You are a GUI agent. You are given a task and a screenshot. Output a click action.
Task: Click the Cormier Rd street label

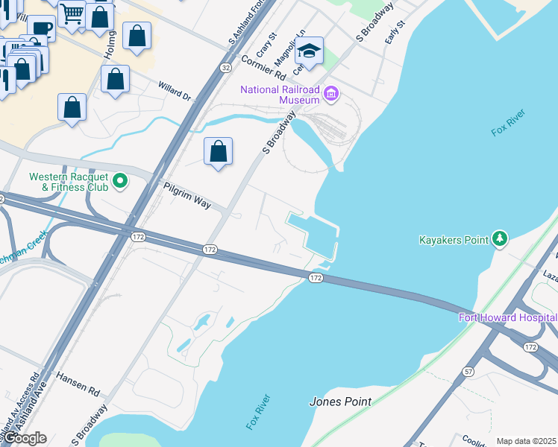(263, 68)
